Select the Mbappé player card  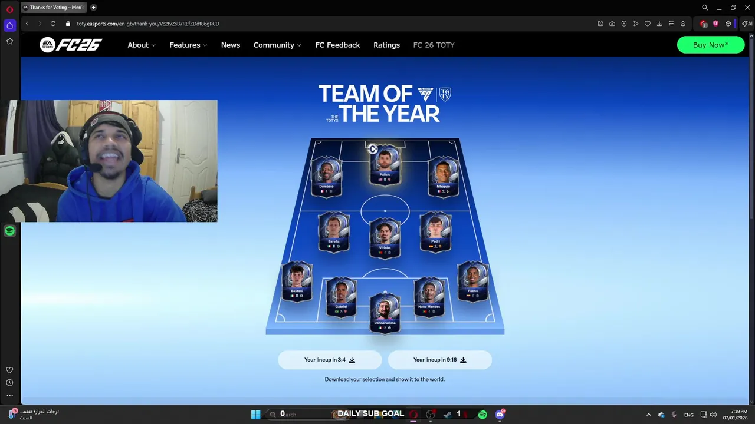pos(444,176)
